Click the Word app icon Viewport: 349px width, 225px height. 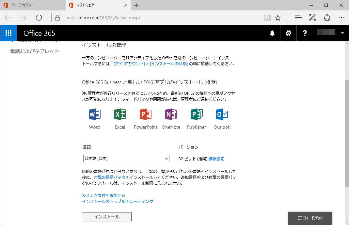95,114
